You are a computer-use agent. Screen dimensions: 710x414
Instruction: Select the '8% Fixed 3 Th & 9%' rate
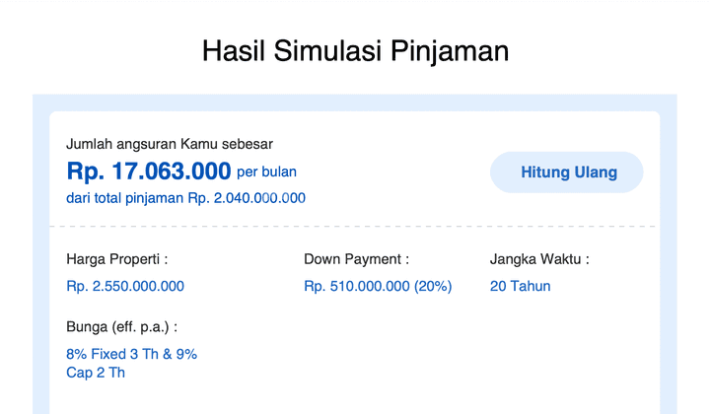[x=132, y=354]
